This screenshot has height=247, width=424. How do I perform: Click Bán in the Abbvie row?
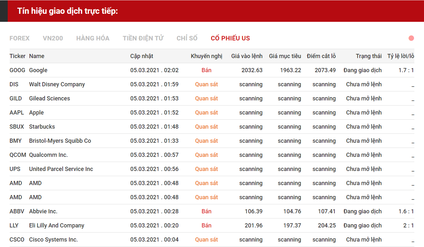(207, 211)
